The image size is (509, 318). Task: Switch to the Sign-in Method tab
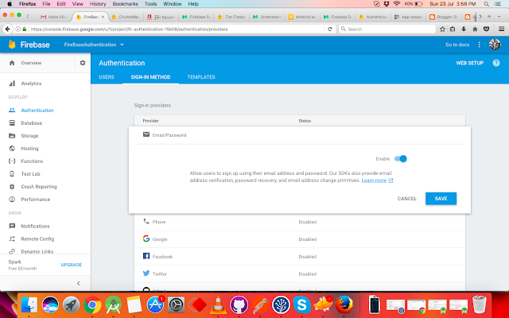[150, 77]
